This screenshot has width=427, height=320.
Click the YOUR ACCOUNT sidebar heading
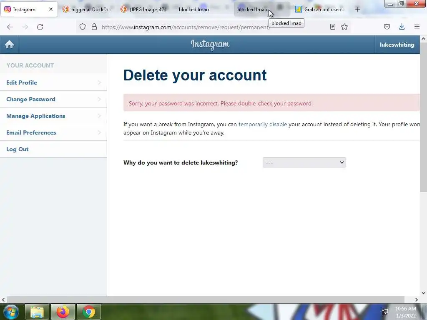[x=30, y=65]
